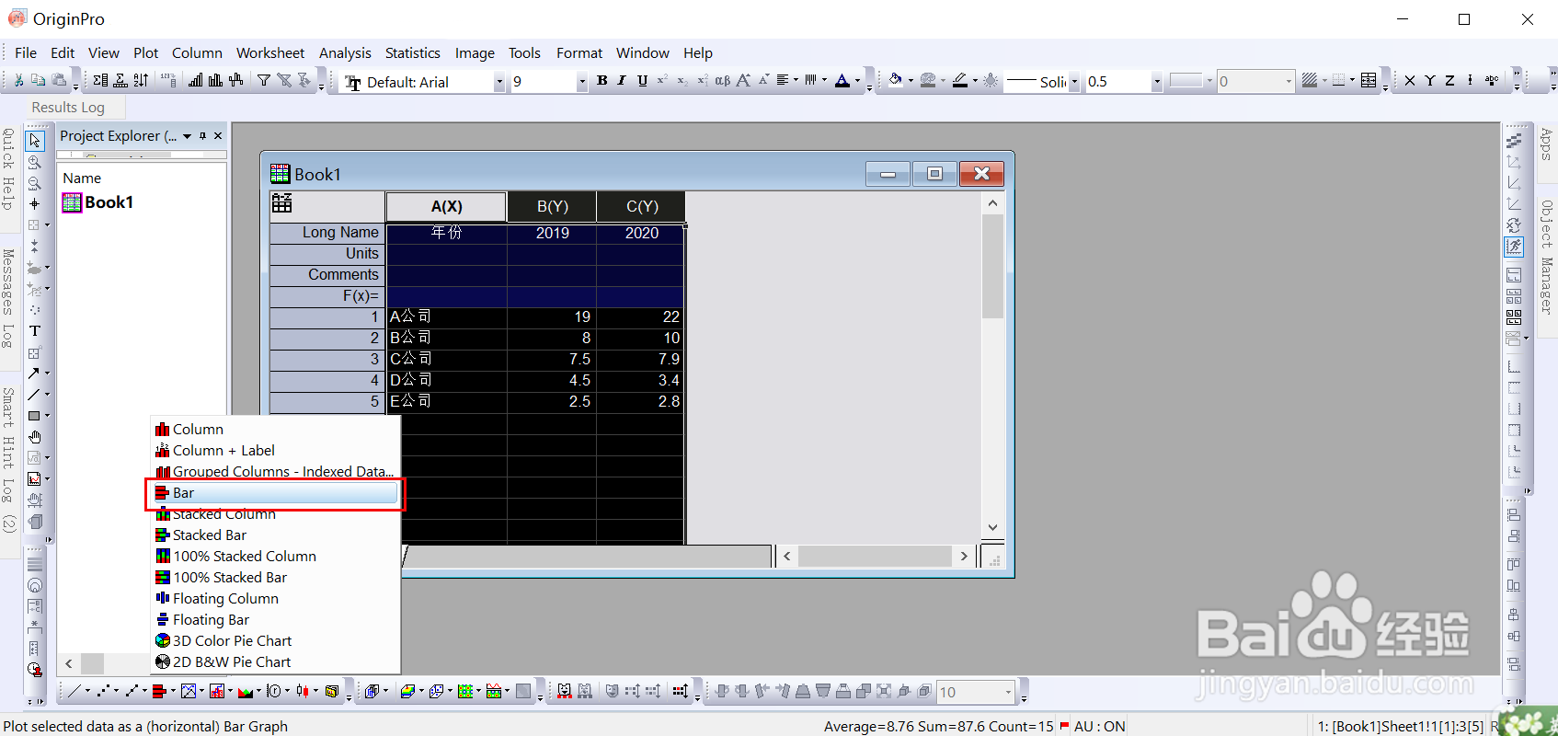Open the Analysis menu
Image resolution: width=1558 pixels, height=736 pixels.
(345, 52)
